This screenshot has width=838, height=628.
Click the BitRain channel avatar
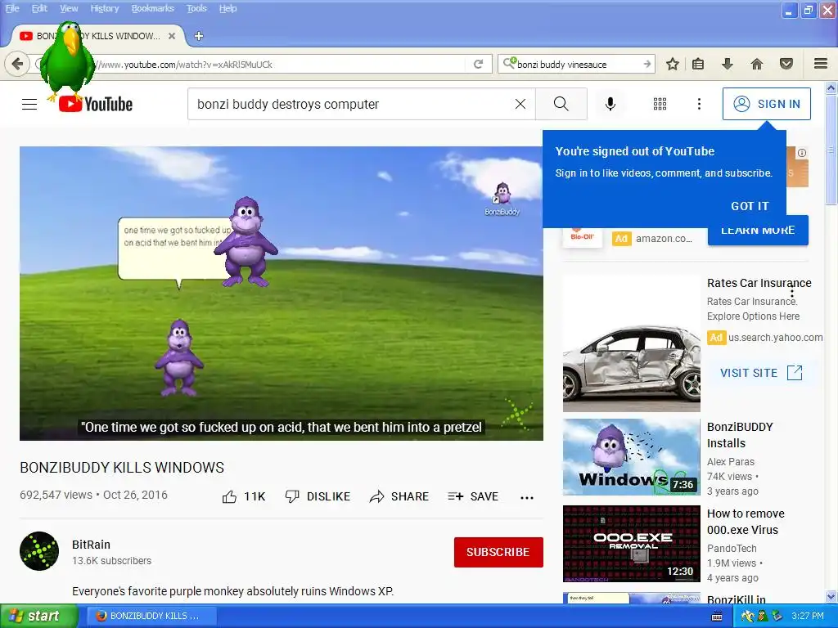pyautogui.click(x=39, y=551)
